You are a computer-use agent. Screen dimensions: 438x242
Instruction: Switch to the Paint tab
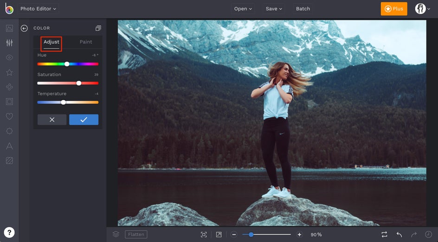(x=86, y=42)
